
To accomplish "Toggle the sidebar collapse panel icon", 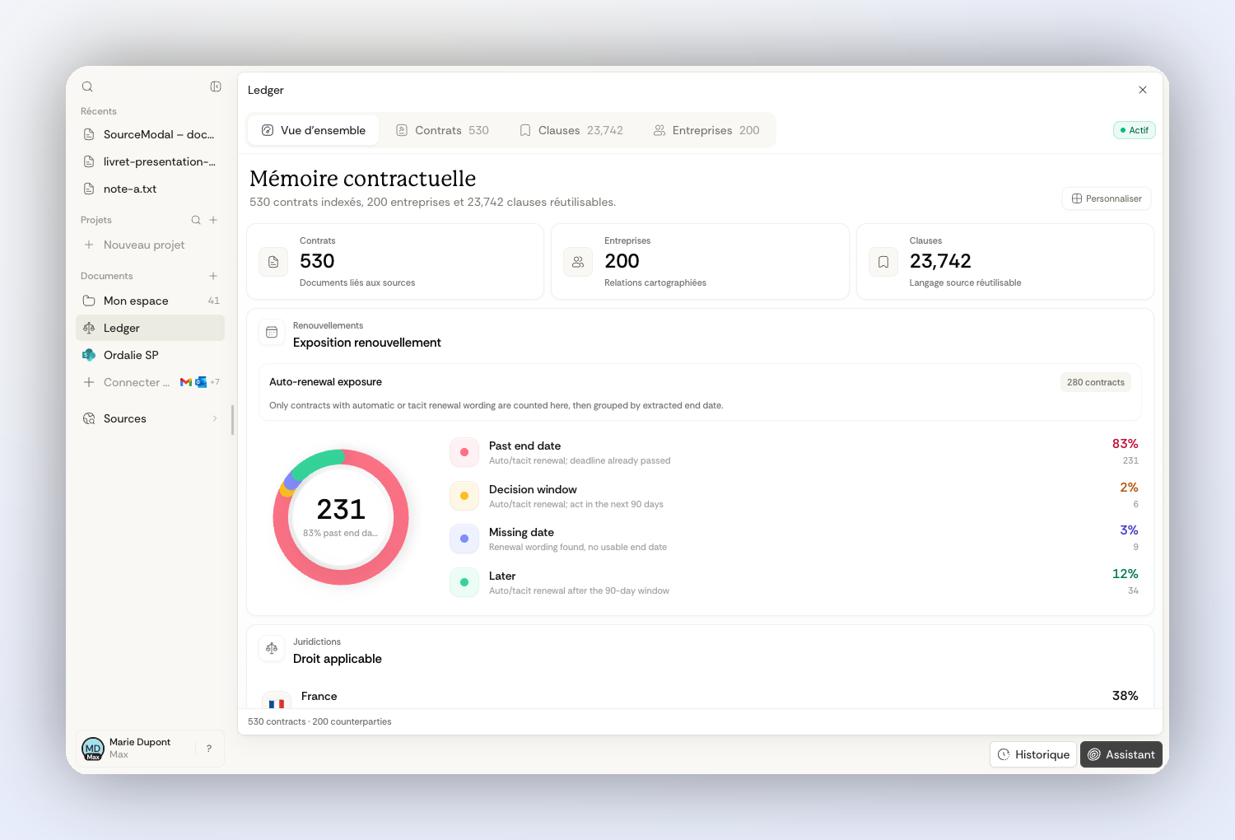I will click(x=216, y=86).
